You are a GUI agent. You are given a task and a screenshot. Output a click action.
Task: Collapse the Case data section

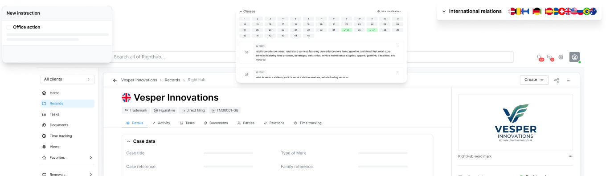point(129,141)
